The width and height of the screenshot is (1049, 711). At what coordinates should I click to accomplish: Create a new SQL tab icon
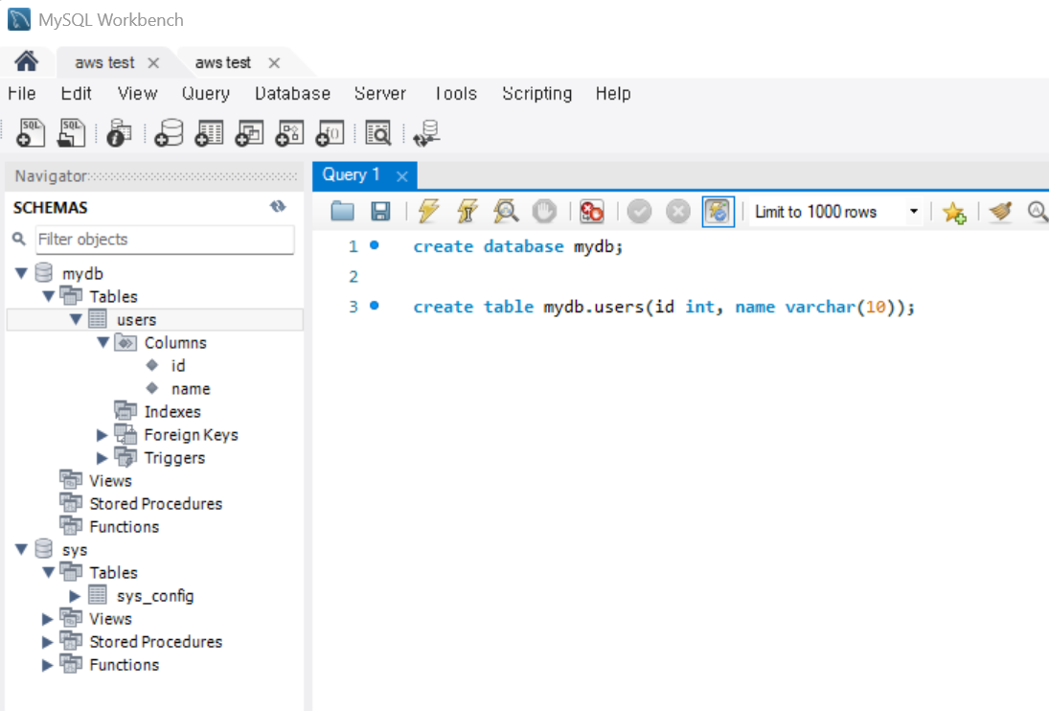coord(30,133)
